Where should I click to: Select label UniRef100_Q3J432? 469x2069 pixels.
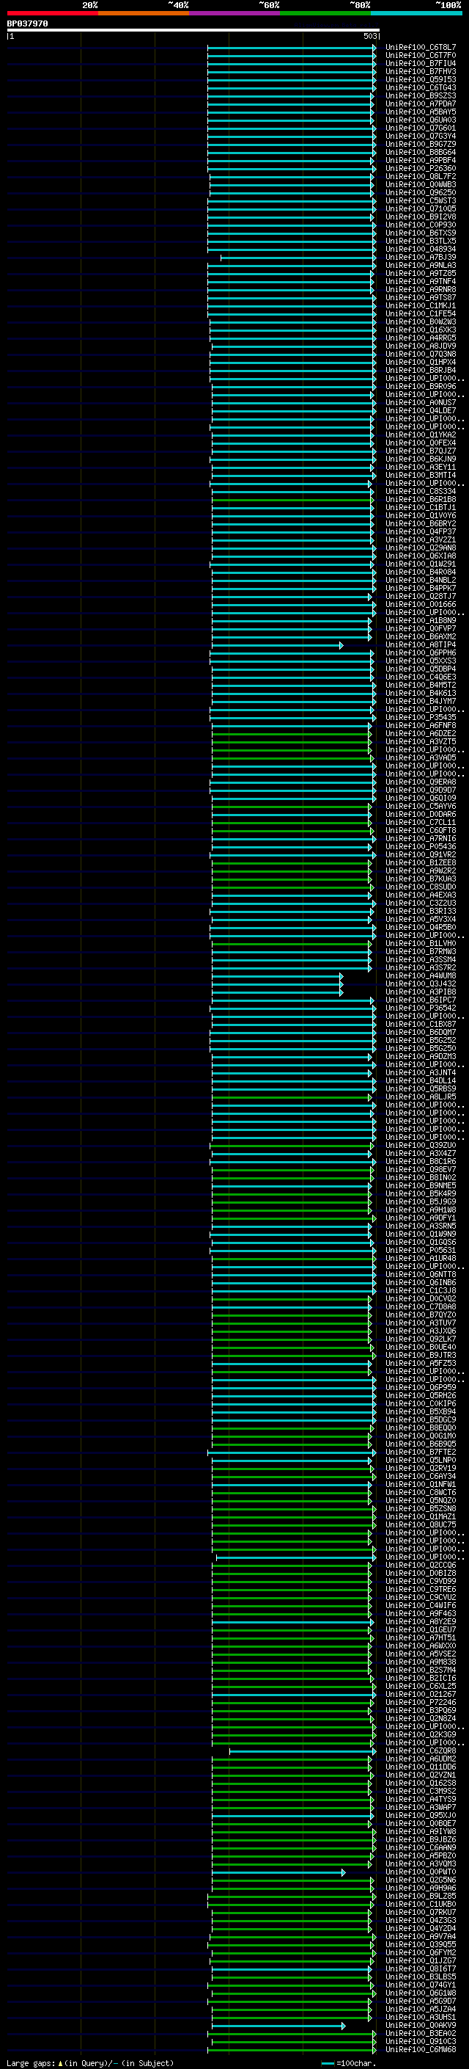pos(420,984)
